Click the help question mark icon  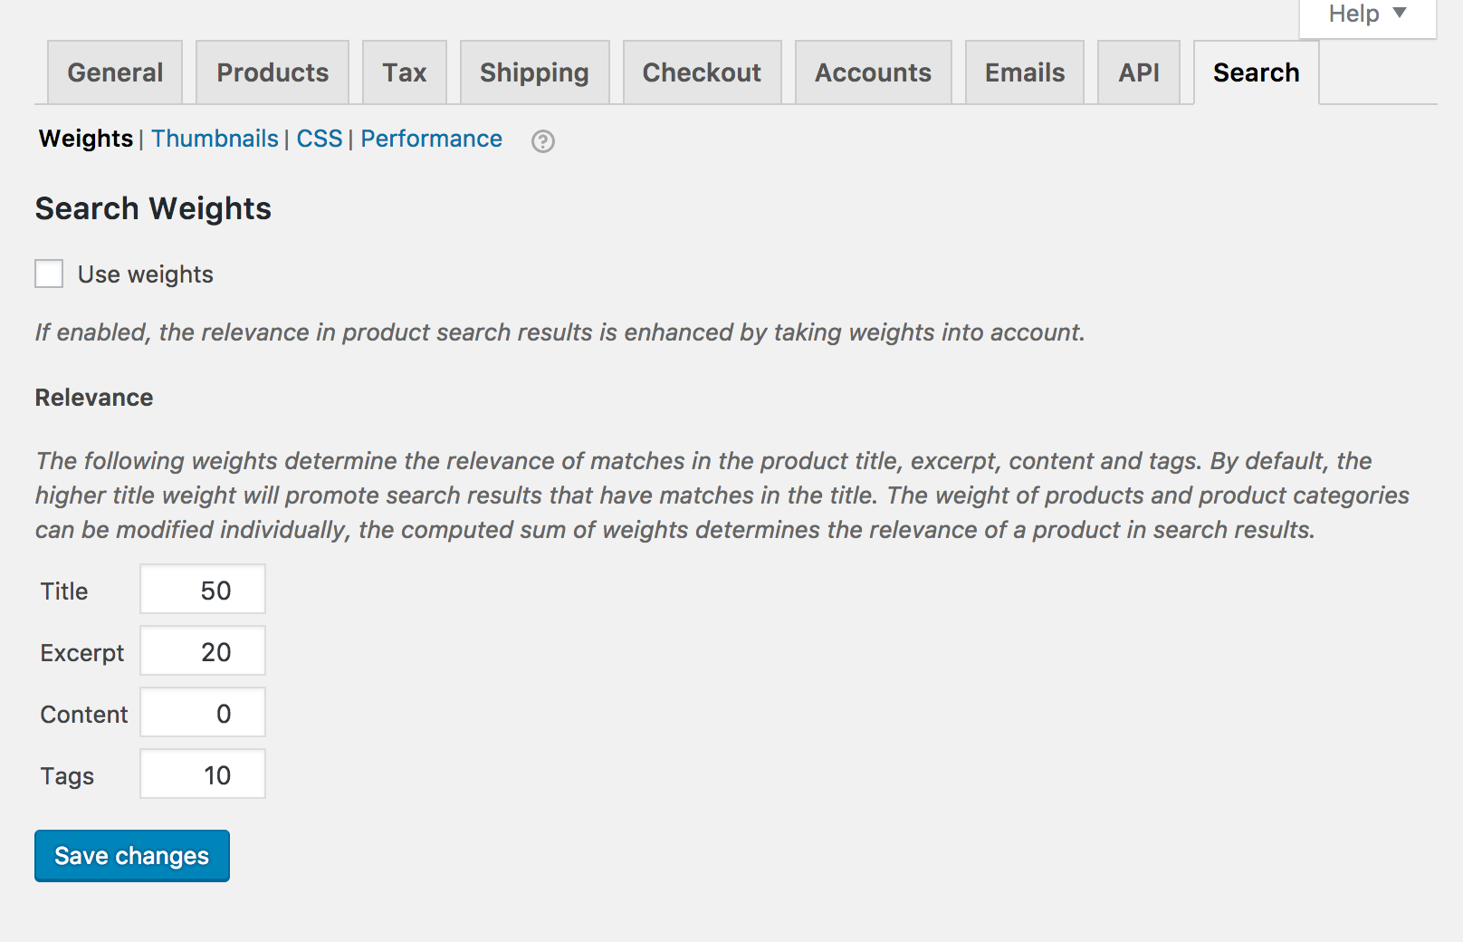[543, 141]
